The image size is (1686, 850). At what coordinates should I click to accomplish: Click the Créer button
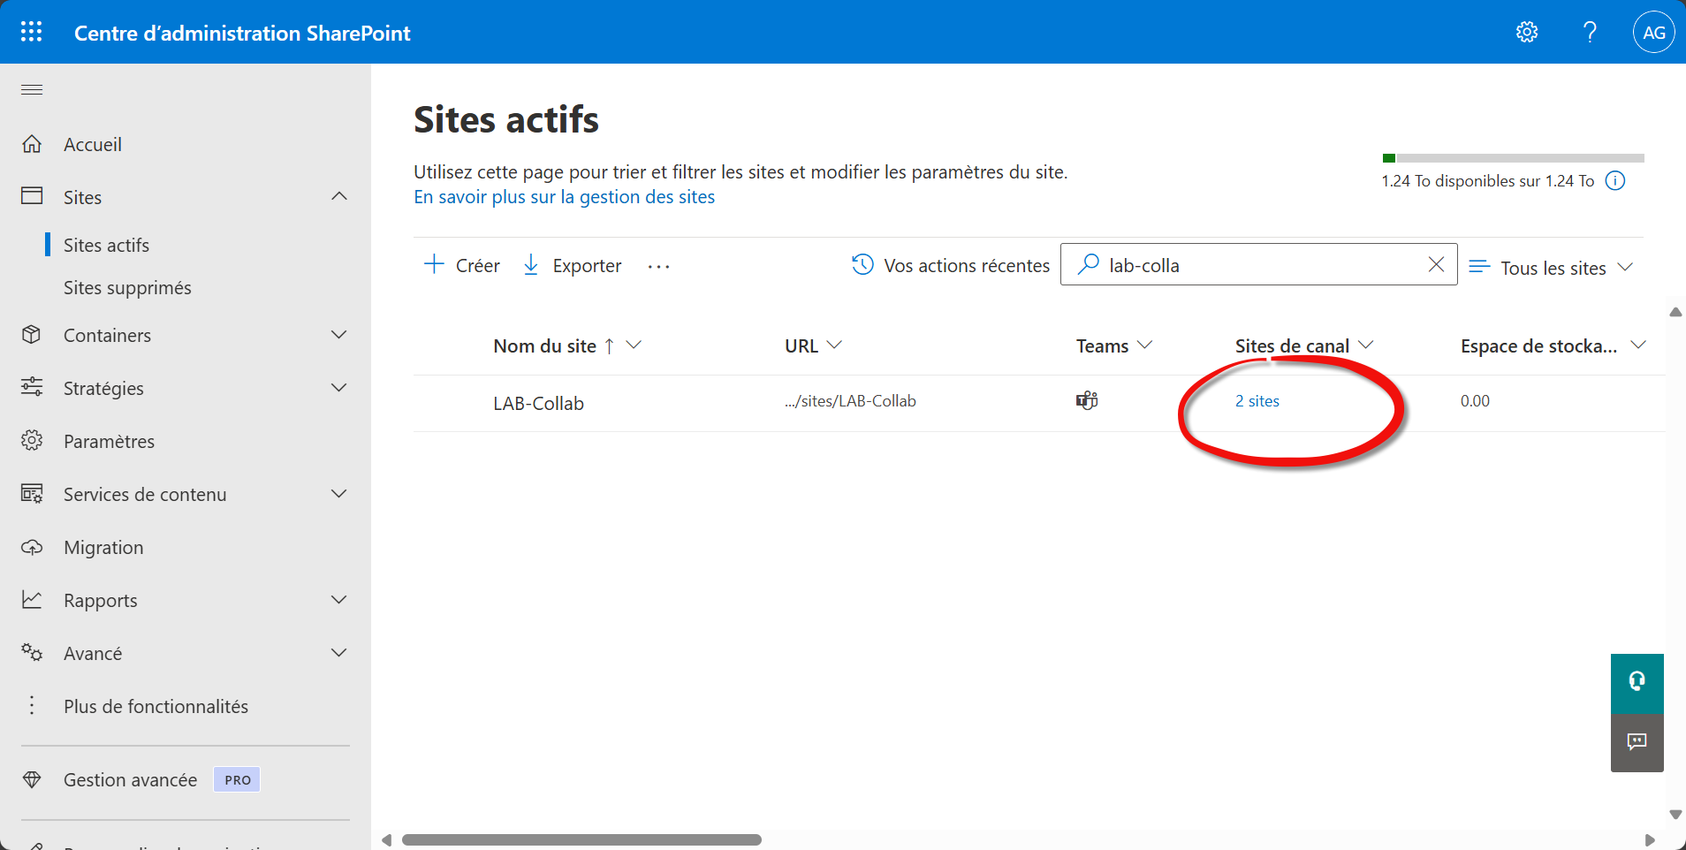[462, 265]
